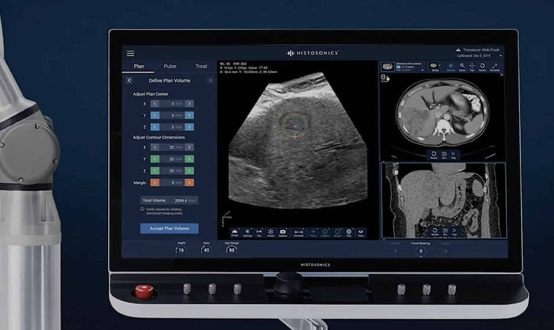Select the Annotate measurement tool
This screenshot has width=554, height=330.
point(298,233)
